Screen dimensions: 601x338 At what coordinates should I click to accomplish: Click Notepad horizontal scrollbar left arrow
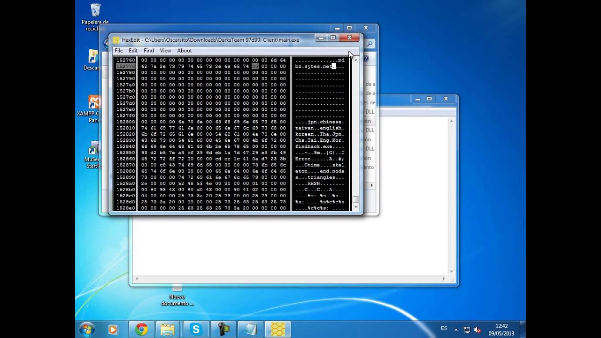[137, 279]
